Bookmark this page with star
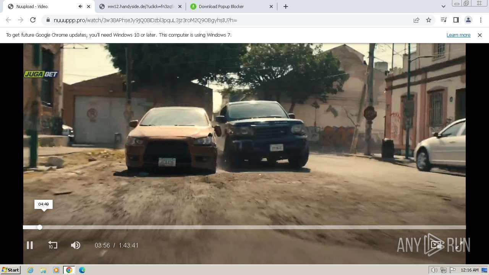Viewport: 489px width, 275px height. (x=429, y=20)
